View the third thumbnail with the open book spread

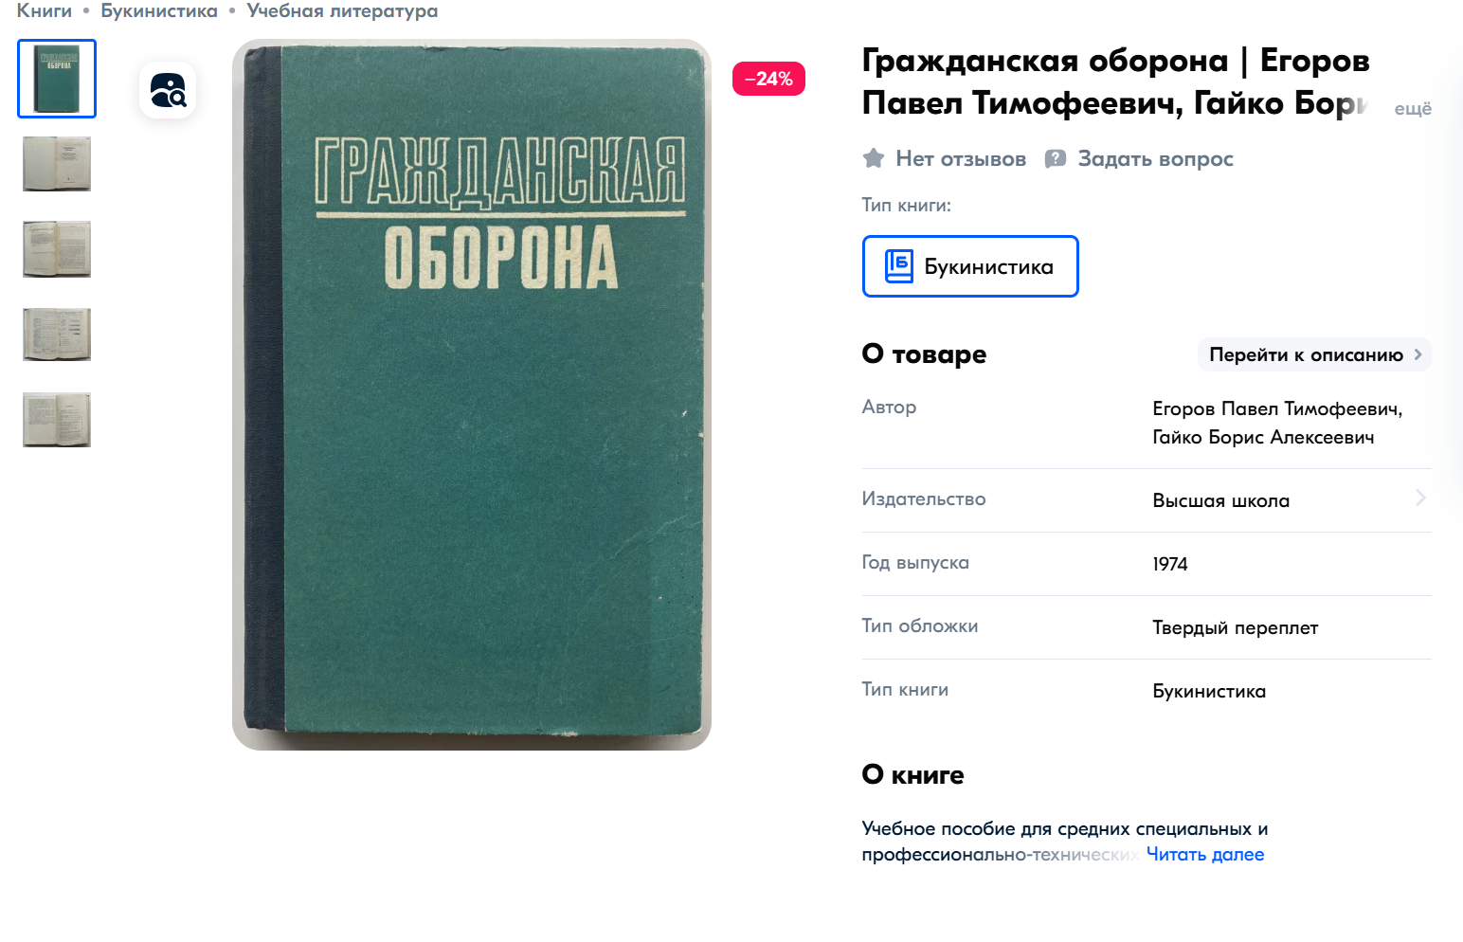click(x=57, y=249)
